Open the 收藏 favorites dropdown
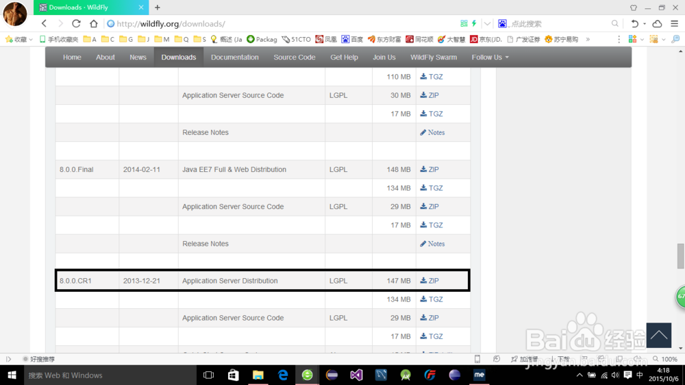Image resolution: width=685 pixels, height=385 pixels. [18, 39]
